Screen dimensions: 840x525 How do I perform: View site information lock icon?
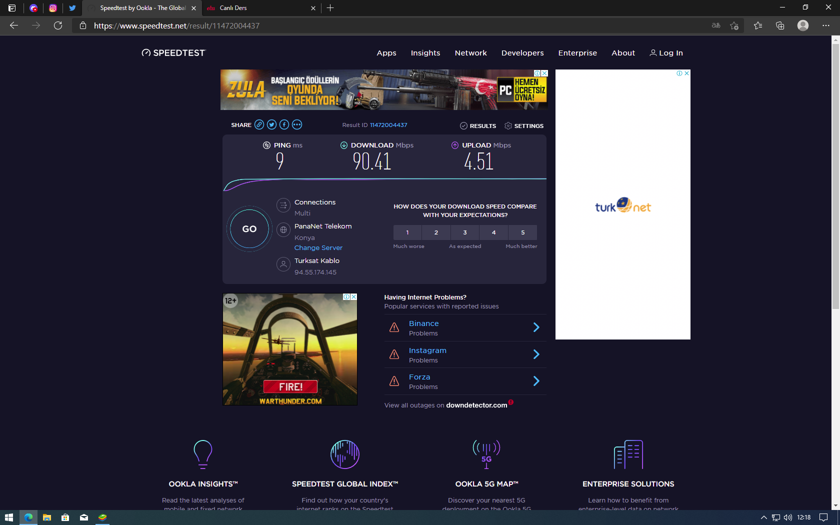point(83,25)
